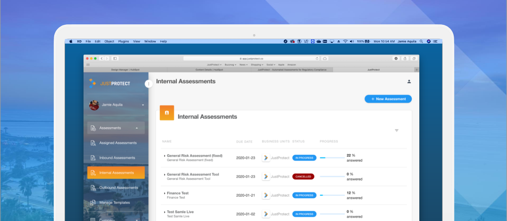Click the 2020-01-21 due date cell

click(246, 195)
